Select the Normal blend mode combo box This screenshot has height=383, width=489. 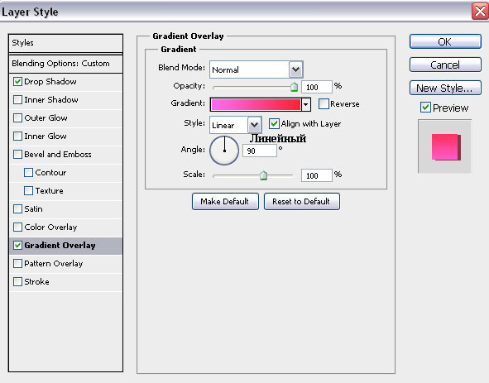256,69
